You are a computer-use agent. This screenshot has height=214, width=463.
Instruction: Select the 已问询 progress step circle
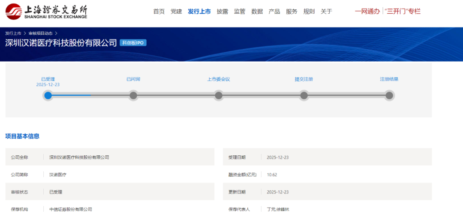pos(133,95)
